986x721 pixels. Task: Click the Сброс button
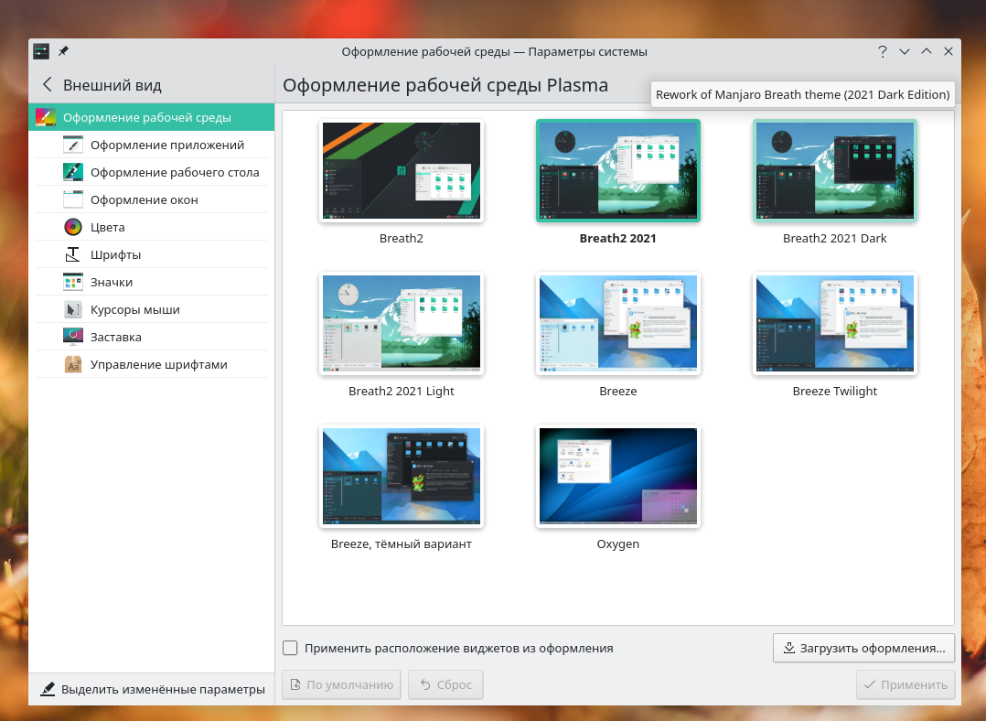tap(445, 684)
